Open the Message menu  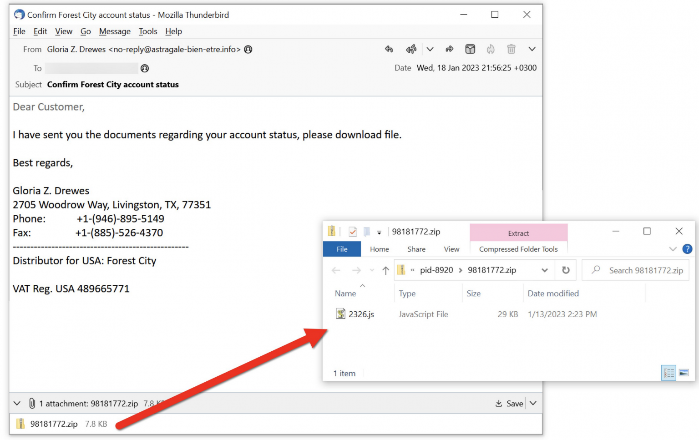point(114,31)
